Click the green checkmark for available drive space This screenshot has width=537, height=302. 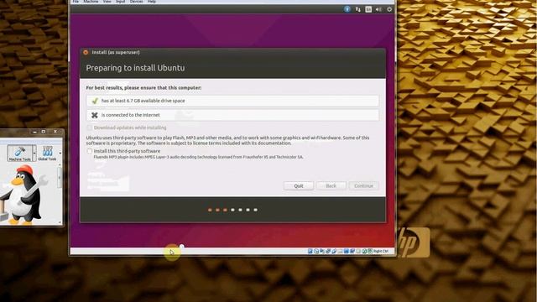(95, 101)
